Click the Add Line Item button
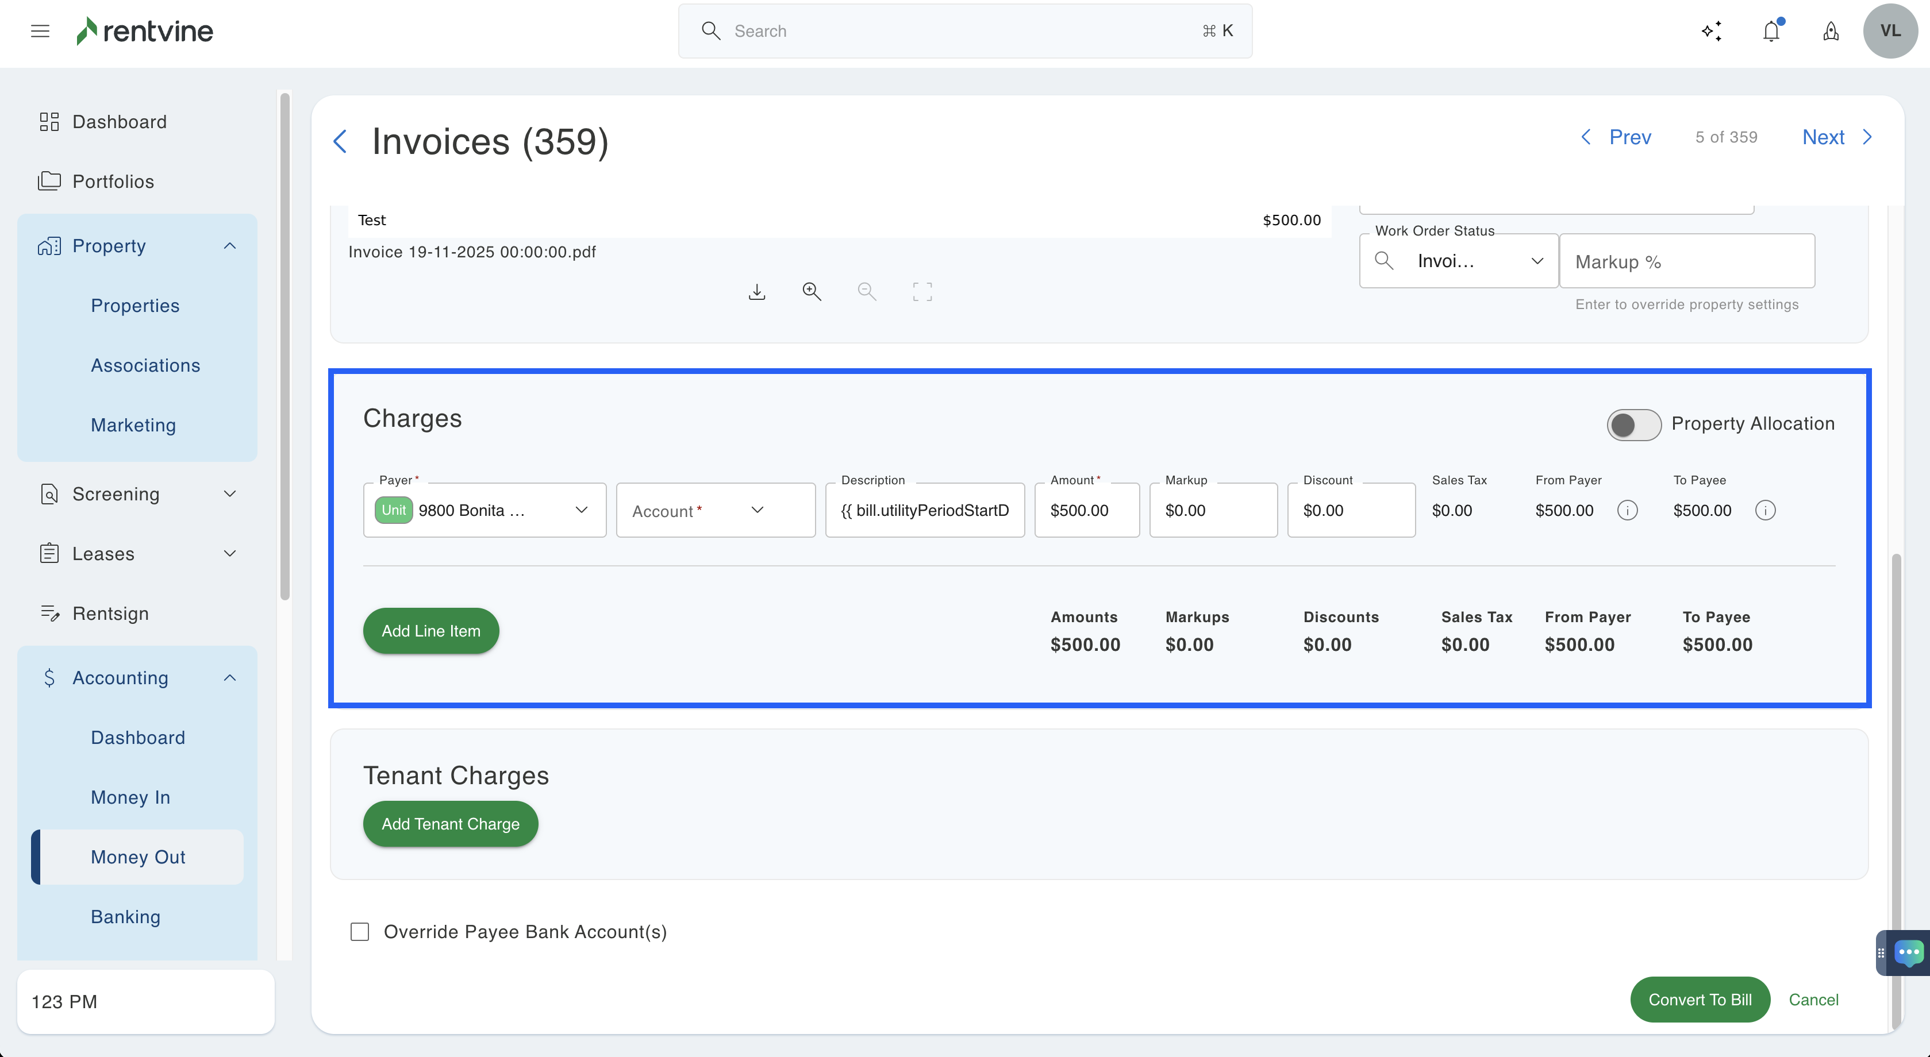Screen dimensions: 1930x1057 [431, 631]
